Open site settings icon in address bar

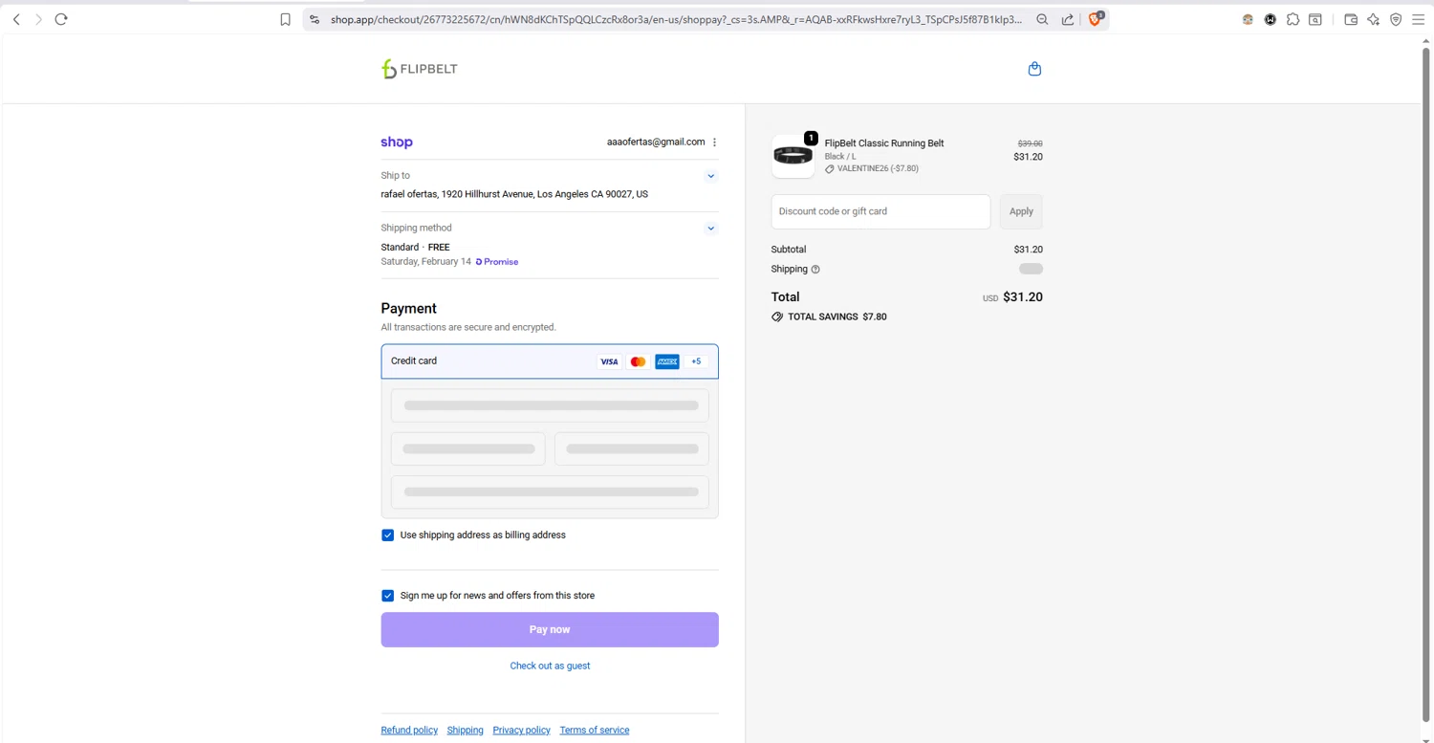click(315, 19)
